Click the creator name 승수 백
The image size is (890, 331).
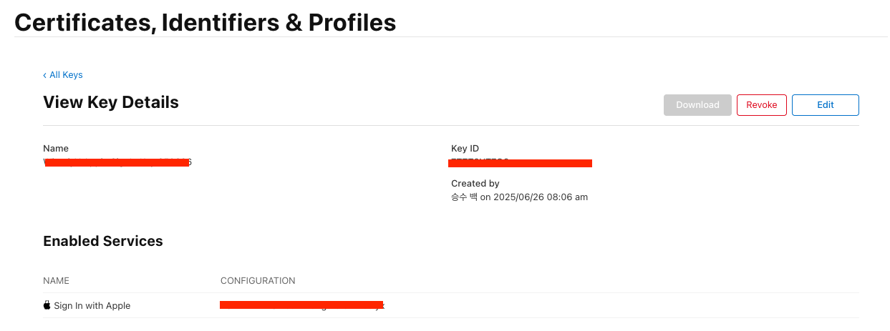[464, 197]
